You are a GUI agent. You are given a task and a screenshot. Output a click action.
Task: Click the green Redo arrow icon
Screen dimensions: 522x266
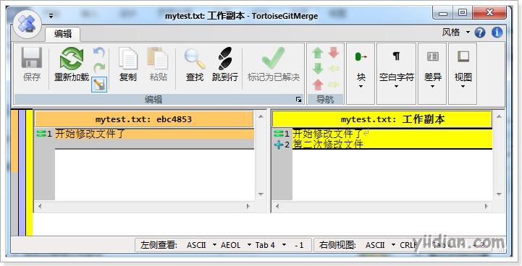[x=99, y=68]
